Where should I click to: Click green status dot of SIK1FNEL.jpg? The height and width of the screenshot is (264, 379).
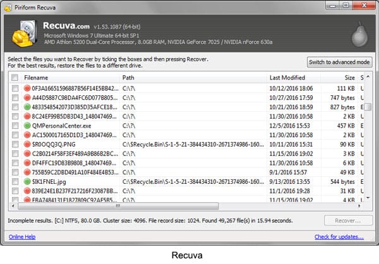point(27,181)
